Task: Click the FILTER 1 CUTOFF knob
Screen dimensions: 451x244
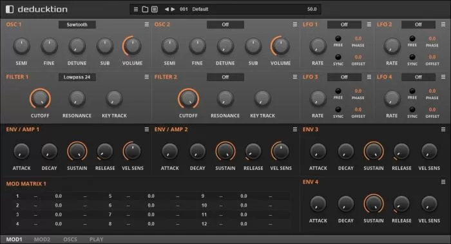Action: pos(40,99)
